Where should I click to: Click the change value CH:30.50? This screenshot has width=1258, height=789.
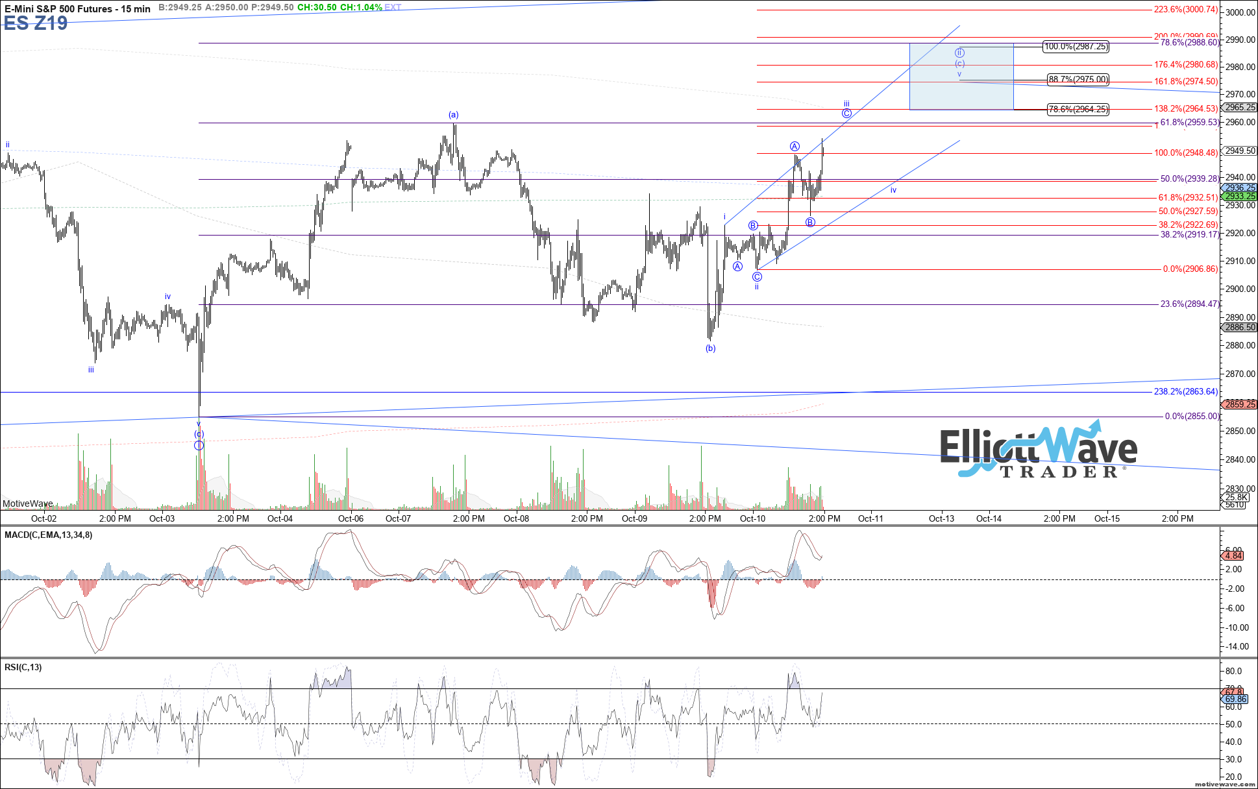(317, 7)
